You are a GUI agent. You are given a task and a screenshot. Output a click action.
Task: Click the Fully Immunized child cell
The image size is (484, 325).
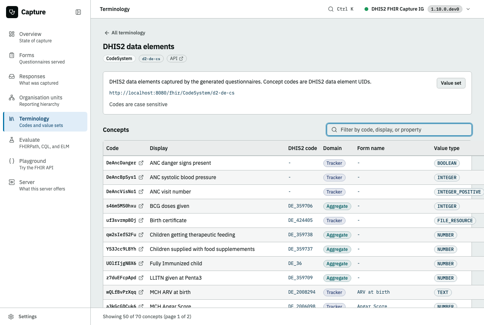(x=176, y=263)
